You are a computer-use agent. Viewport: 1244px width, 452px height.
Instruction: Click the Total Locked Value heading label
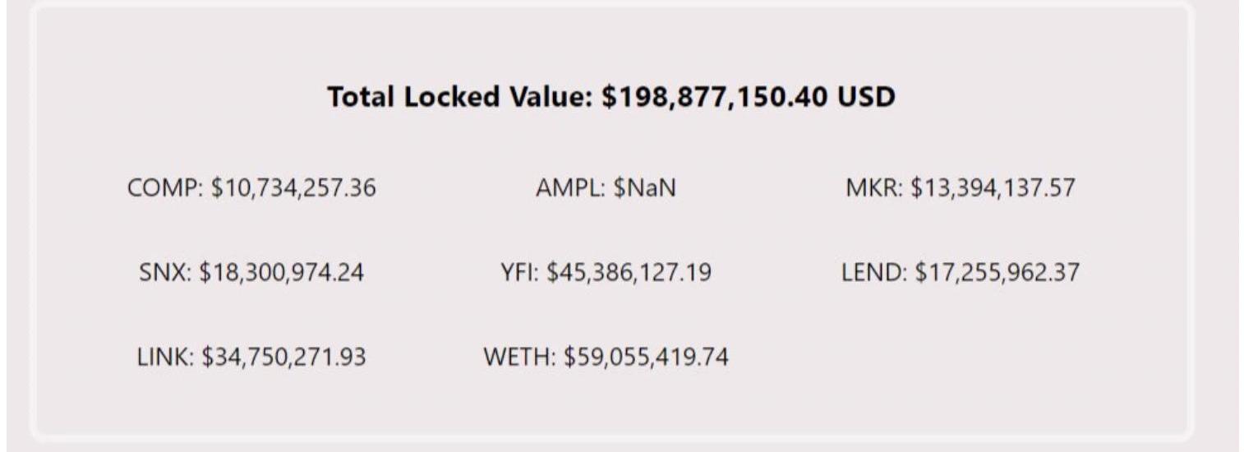pyautogui.click(x=462, y=98)
